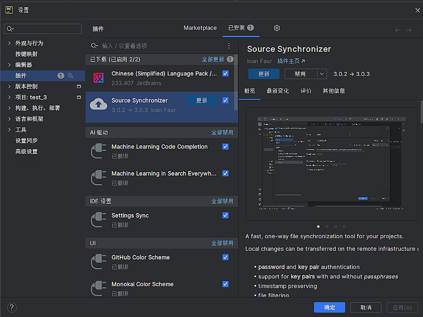Click Machine Learning in Search Everywhere plug icon
Screen dimensions: 423x317
click(x=98, y=178)
